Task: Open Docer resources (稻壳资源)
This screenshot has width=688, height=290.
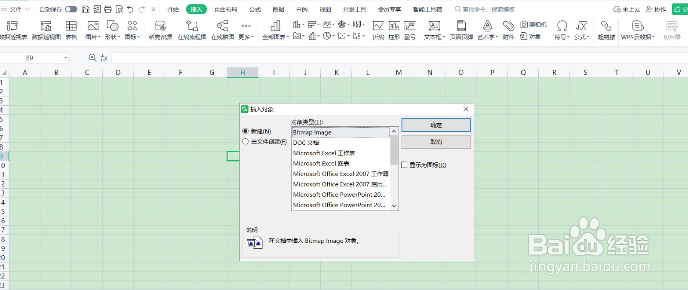Action: tap(160, 31)
